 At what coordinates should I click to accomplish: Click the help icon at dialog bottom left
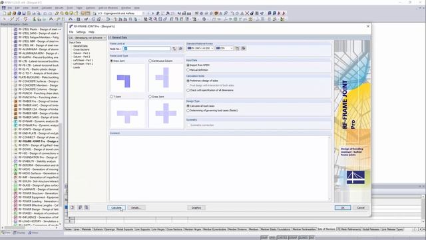pyautogui.click(x=73, y=207)
